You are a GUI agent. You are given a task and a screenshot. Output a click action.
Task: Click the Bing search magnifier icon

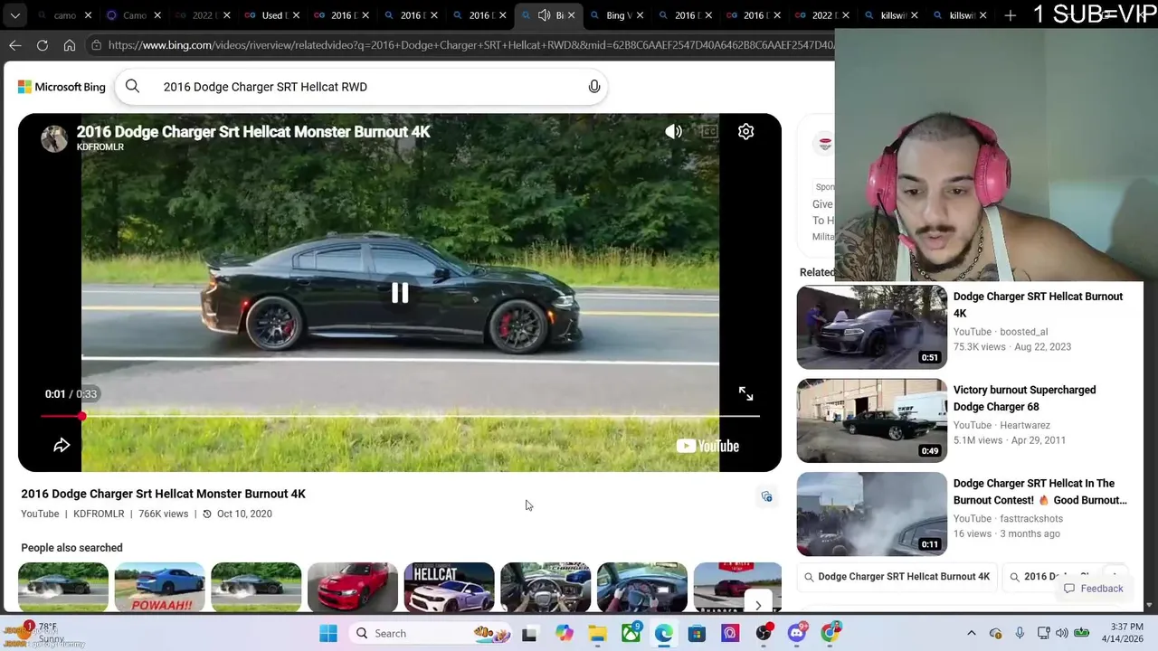tap(132, 87)
